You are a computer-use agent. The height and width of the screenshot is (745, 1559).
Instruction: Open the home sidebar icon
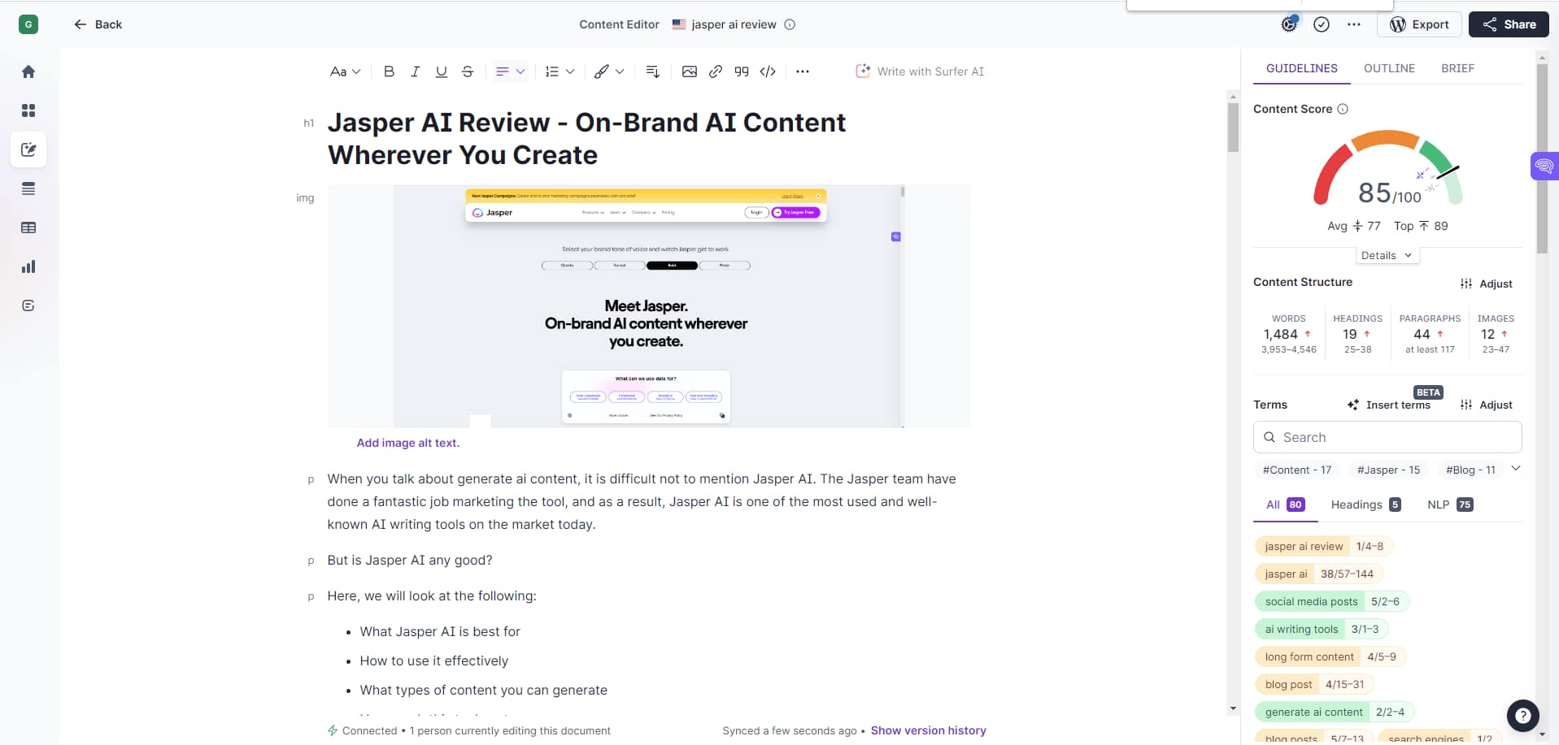(28, 71)
